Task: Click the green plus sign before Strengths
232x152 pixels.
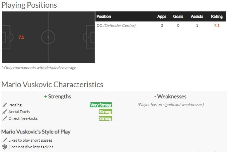Action: point(46,97)
